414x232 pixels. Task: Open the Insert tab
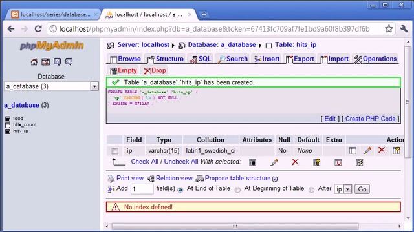point(267,59)
